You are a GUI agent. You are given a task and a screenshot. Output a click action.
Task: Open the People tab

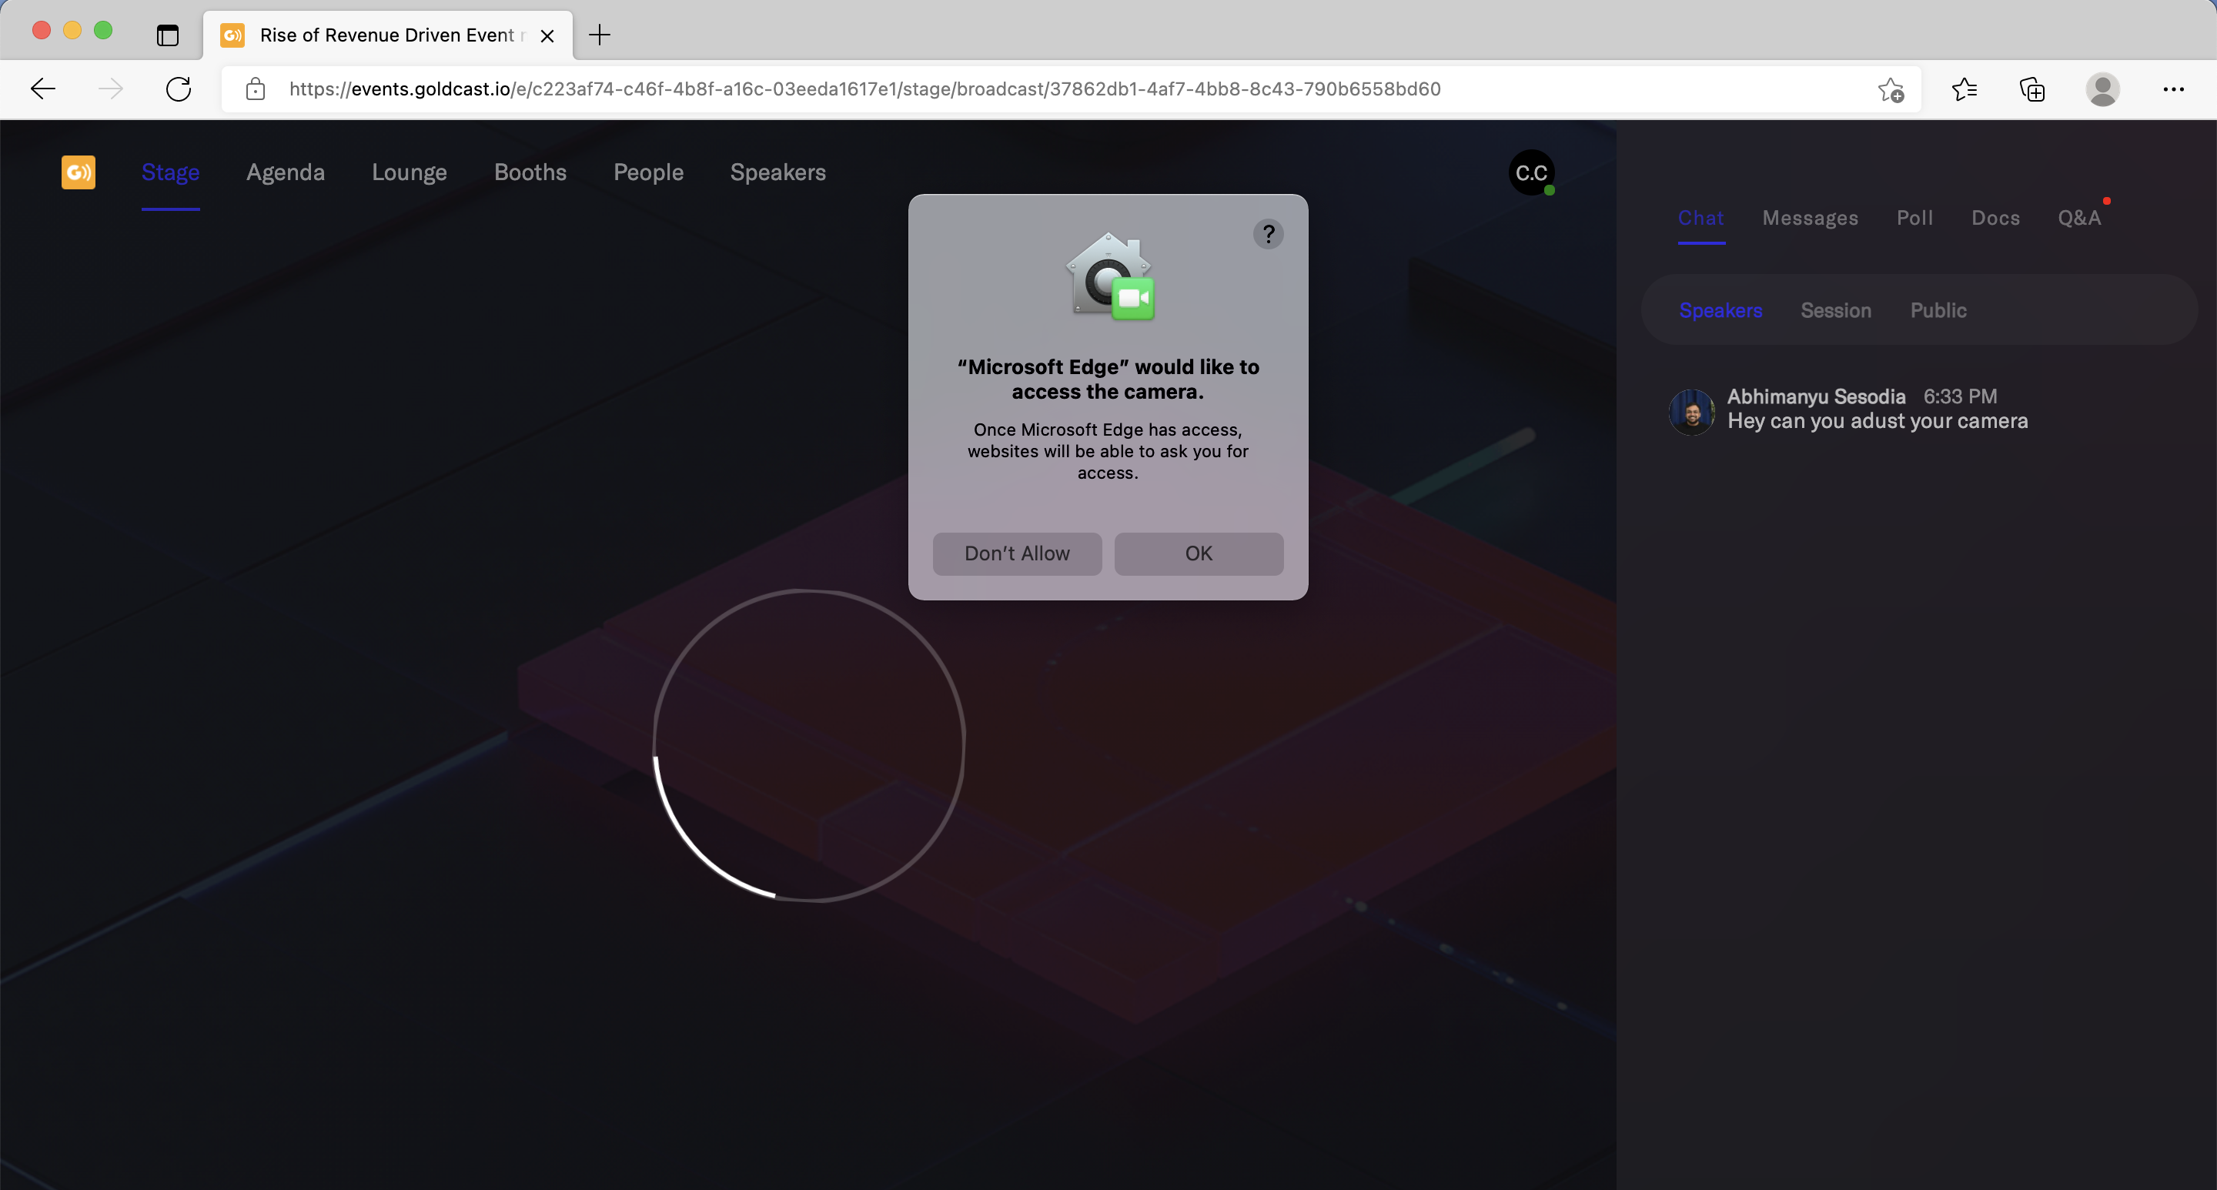click(x=648, y=172)
